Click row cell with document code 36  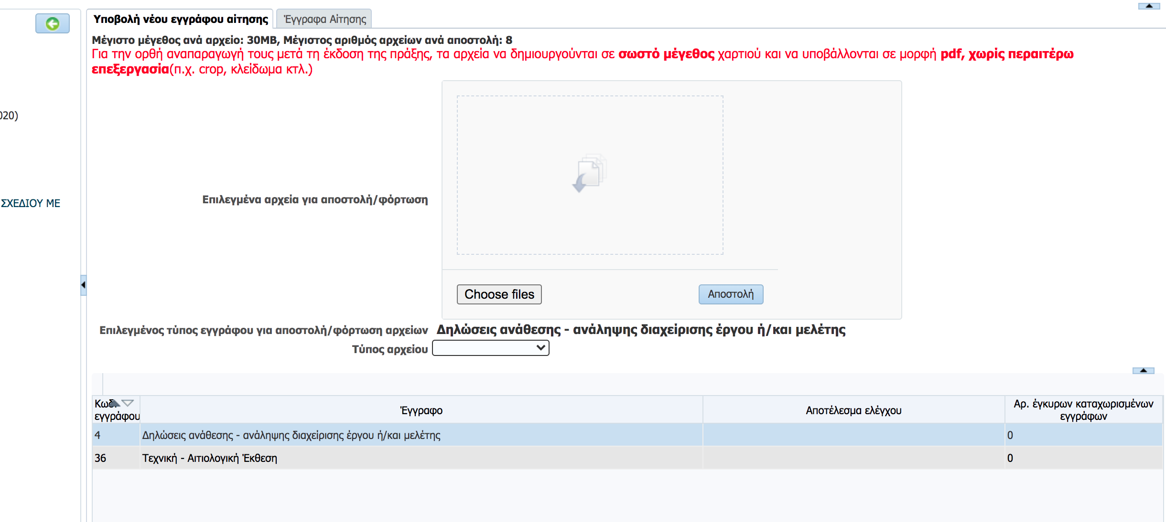click(101, 458)
